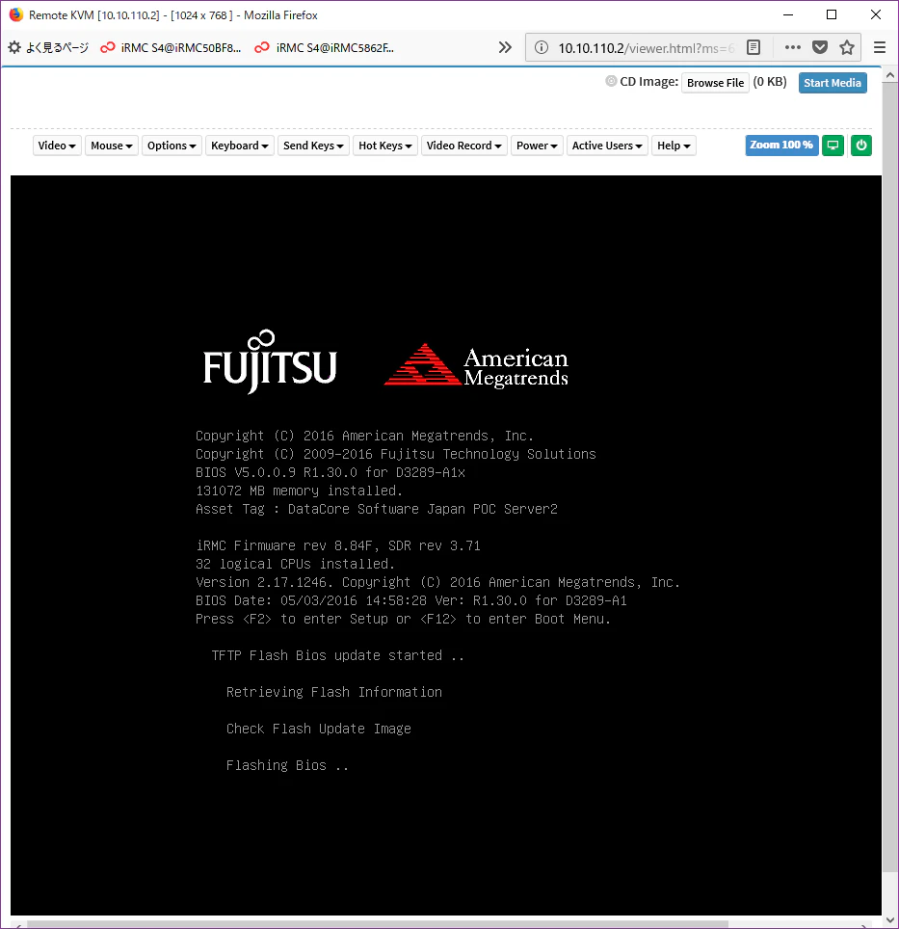This screenshot has height=929, width=899.
Task: Click the green monitor display icon
Action: point(833,146)
